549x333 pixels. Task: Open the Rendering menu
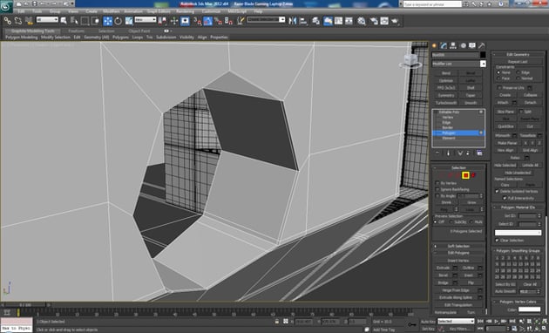click(x=186, y=11)
